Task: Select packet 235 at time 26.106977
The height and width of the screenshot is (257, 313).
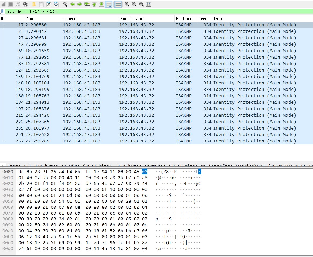Action: pos(156,128)
